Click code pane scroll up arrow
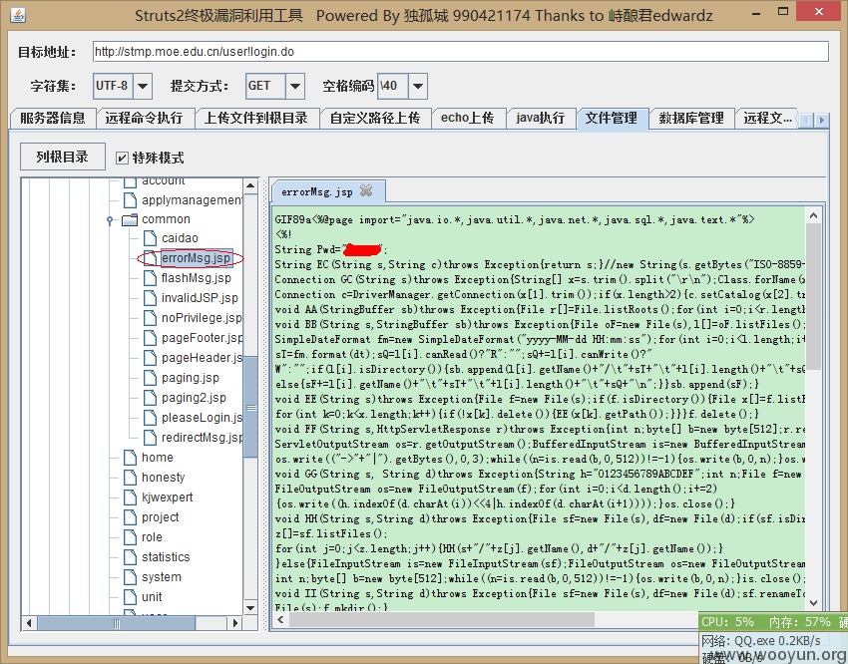 pyautogui.click(x=813, y=215)
